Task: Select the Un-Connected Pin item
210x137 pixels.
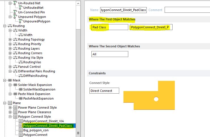Action: [x=31, y=12]
